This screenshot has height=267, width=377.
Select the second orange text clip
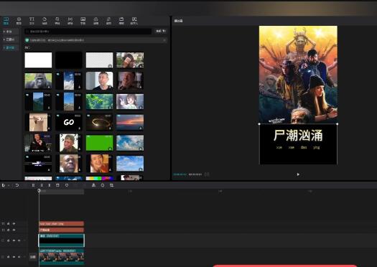coord(62,230)
